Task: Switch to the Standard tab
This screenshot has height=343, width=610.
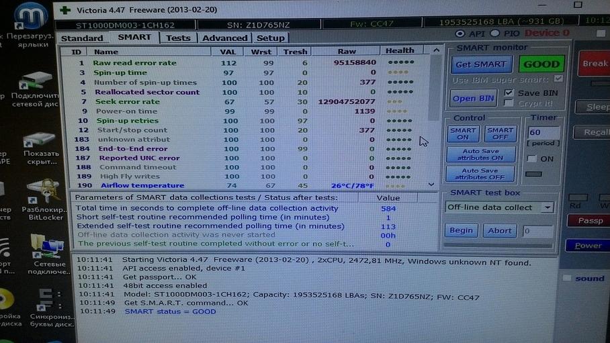Action: coord(82,38)
